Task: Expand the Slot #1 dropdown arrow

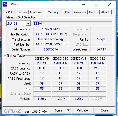Action: 28,24
